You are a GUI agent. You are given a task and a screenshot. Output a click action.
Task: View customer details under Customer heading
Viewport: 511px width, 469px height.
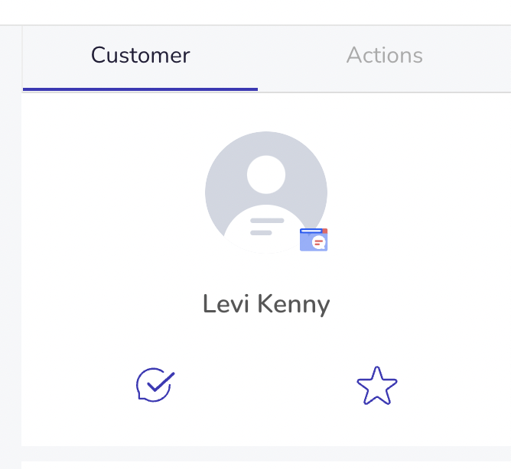click(x=140, y=55)
